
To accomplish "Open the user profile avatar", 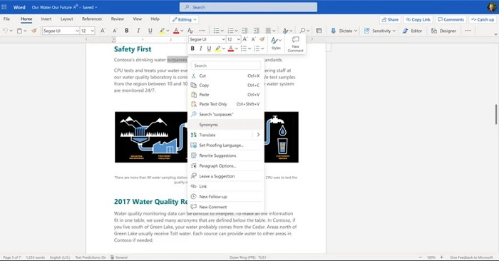I will click(x=491, y=6).
